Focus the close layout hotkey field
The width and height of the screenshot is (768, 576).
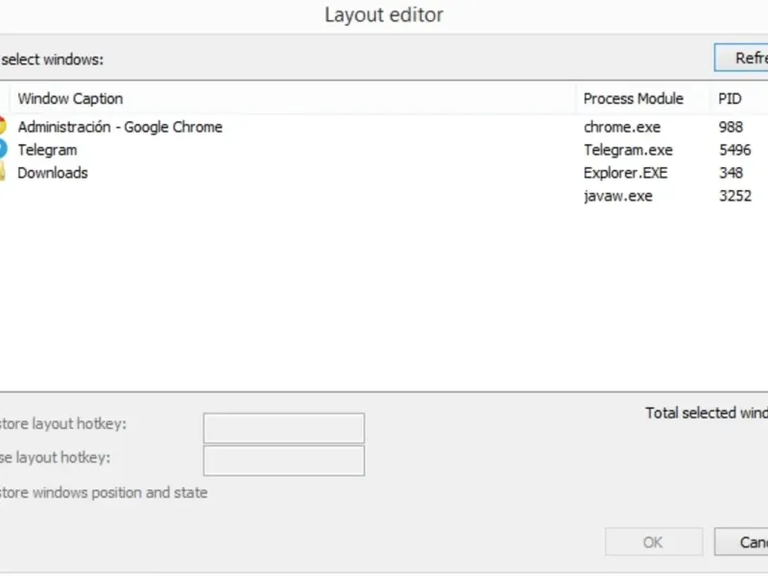tap(283, 461)
